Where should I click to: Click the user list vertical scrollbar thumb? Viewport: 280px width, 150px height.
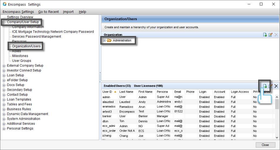pyautogui.click(x=277, y=104)
